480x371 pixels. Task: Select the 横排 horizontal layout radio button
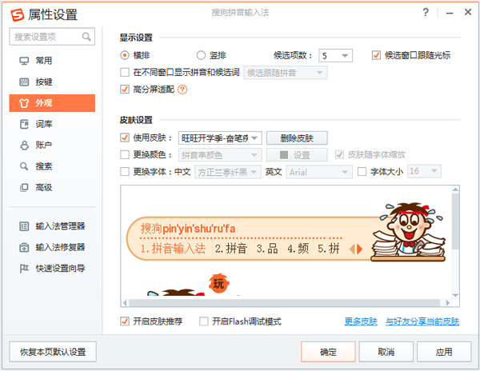click(x=125, y=55)
